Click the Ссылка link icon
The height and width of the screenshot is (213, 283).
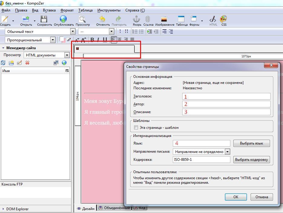click(x=148, y=19)
